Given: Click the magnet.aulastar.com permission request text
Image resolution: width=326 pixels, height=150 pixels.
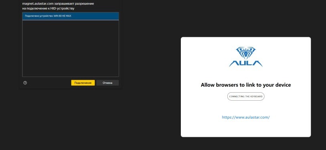Looking at the screenshot, I should tap(58, 6).
